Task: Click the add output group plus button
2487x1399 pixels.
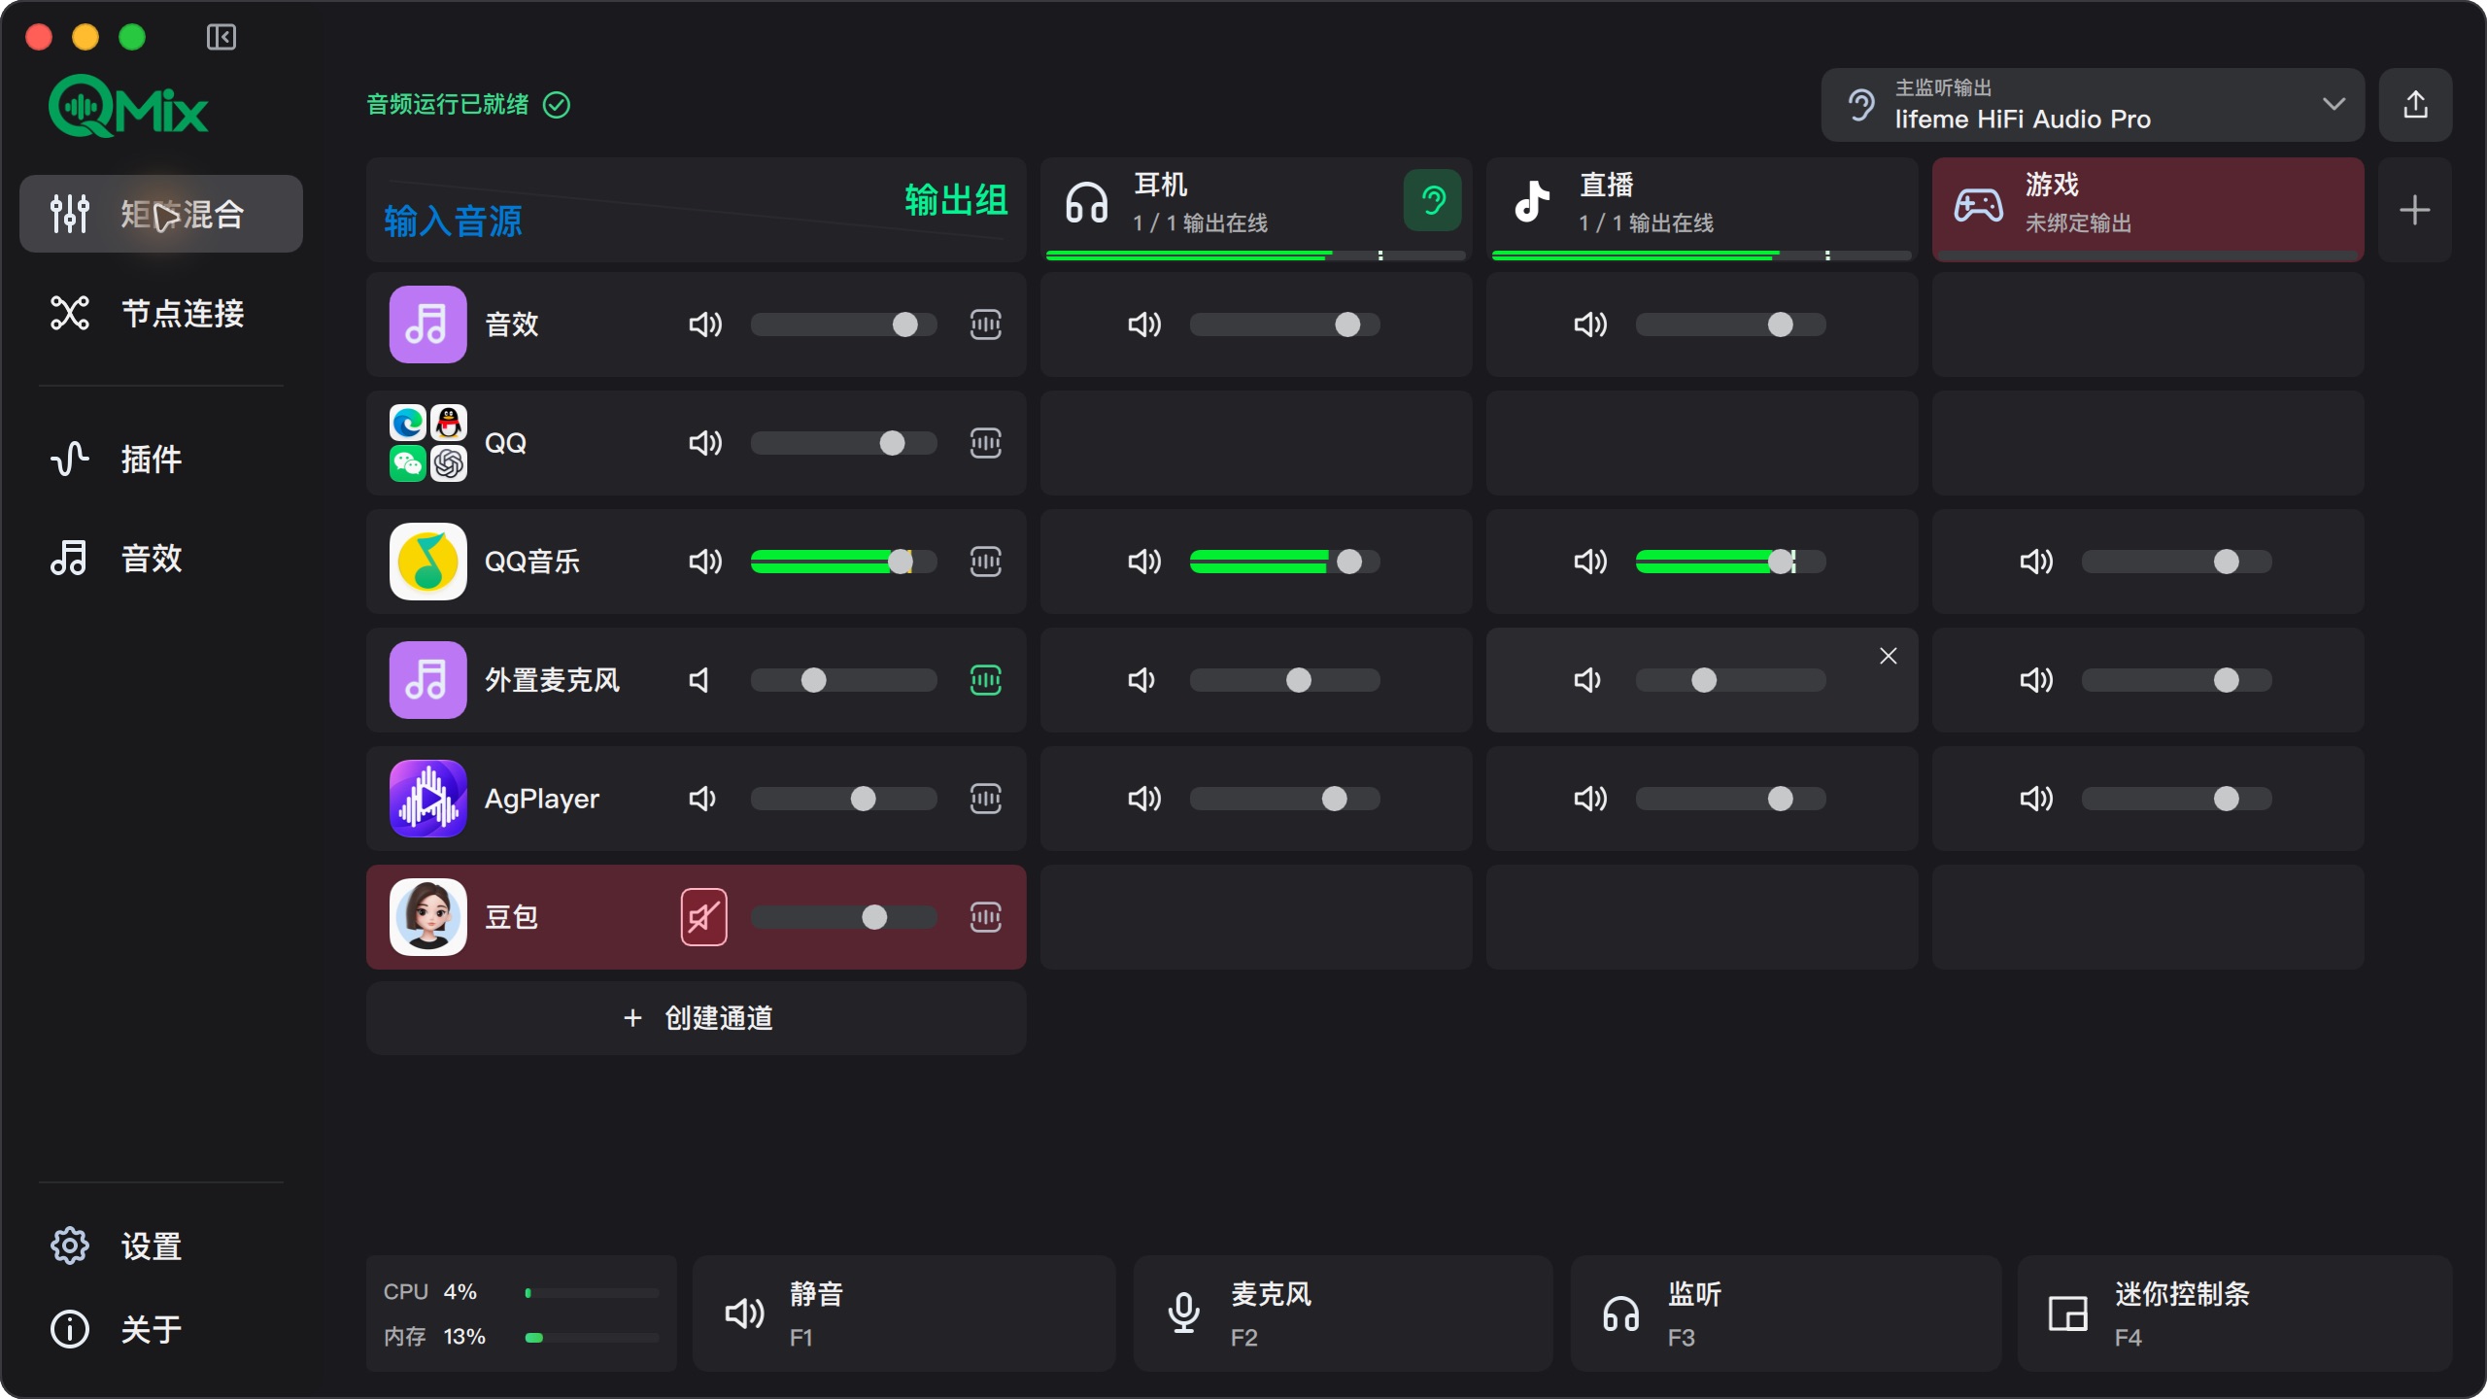Action: tap(2415, 210)
